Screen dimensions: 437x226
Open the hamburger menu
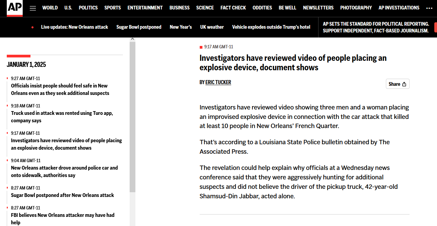(x=33, y=8)
